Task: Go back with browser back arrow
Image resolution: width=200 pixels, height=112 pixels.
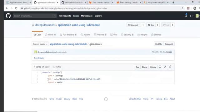Action: point(7,8)
